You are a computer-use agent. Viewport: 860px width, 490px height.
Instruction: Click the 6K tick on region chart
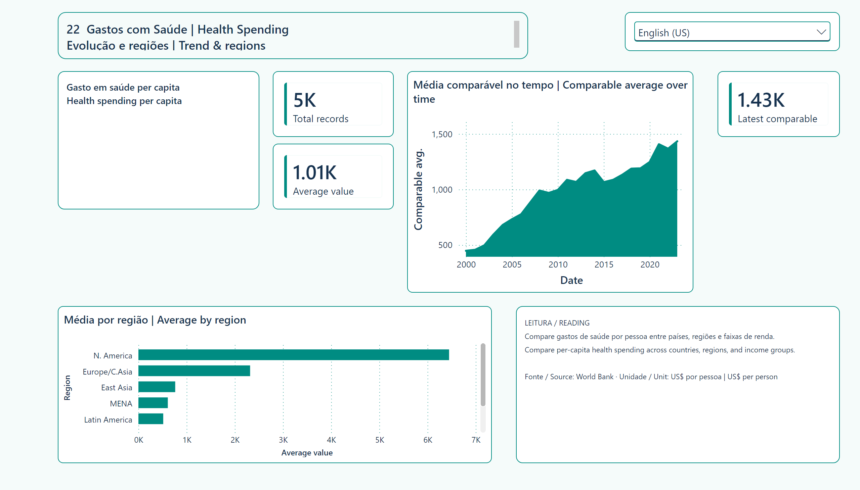coord(428,440)
